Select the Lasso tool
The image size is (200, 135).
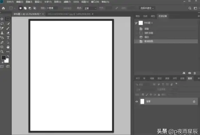(2, 23)
